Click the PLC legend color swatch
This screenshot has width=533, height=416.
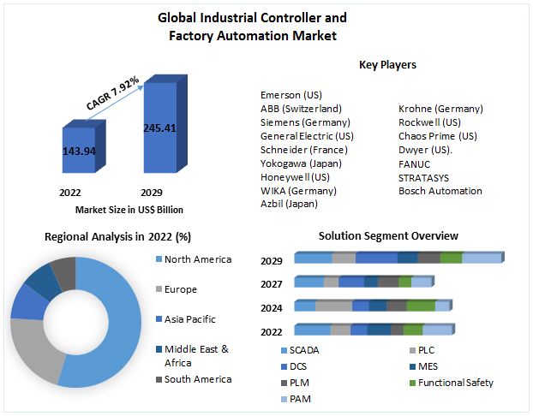(411, 350)
